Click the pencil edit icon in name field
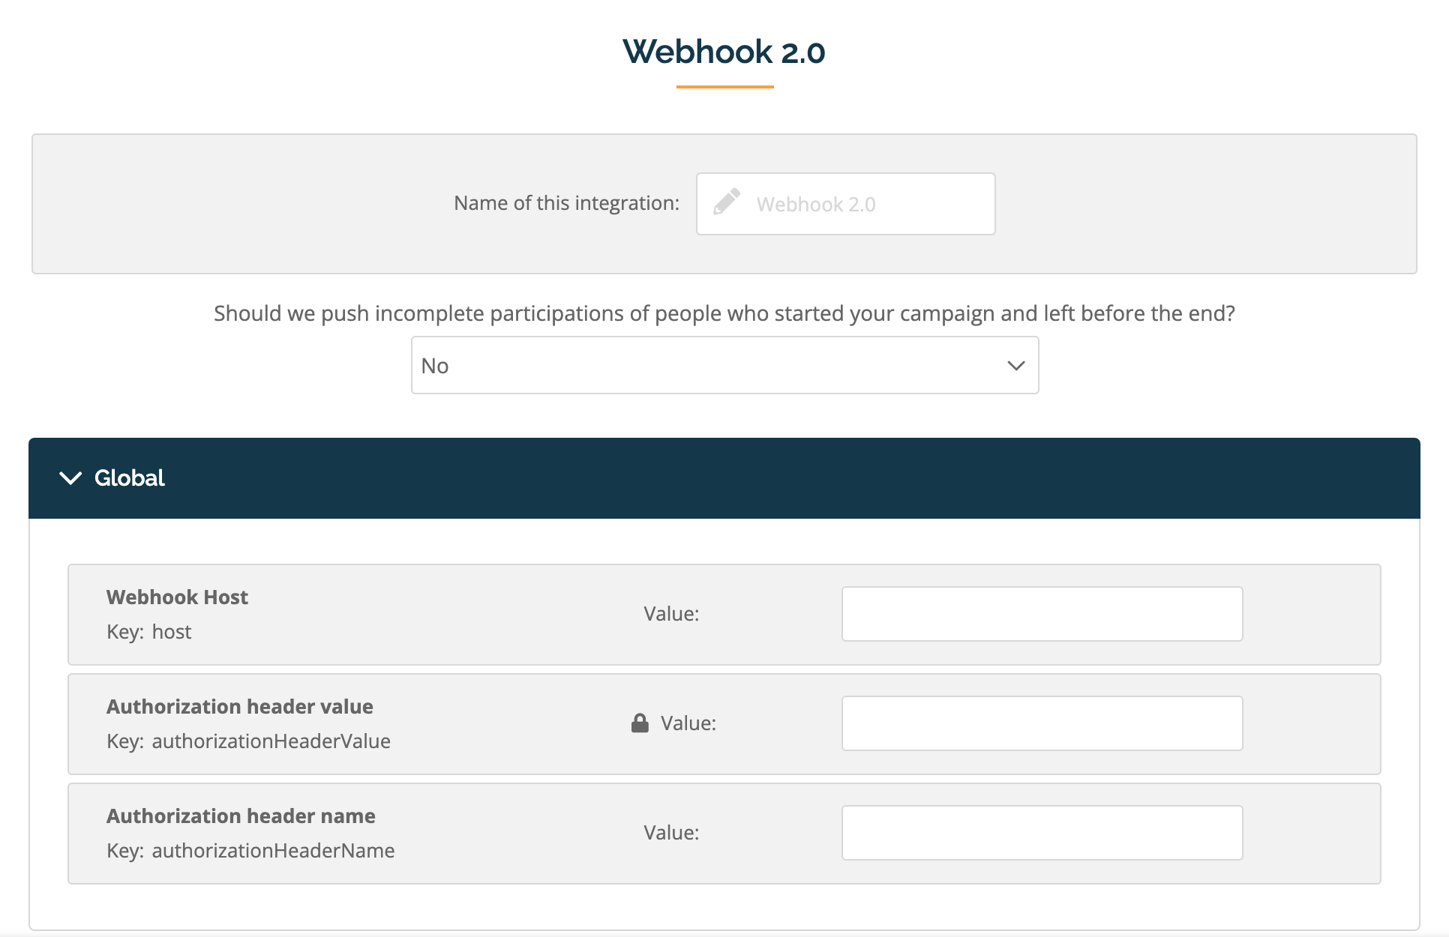This screenshot has height=937, width=1449. pos(726,202)
